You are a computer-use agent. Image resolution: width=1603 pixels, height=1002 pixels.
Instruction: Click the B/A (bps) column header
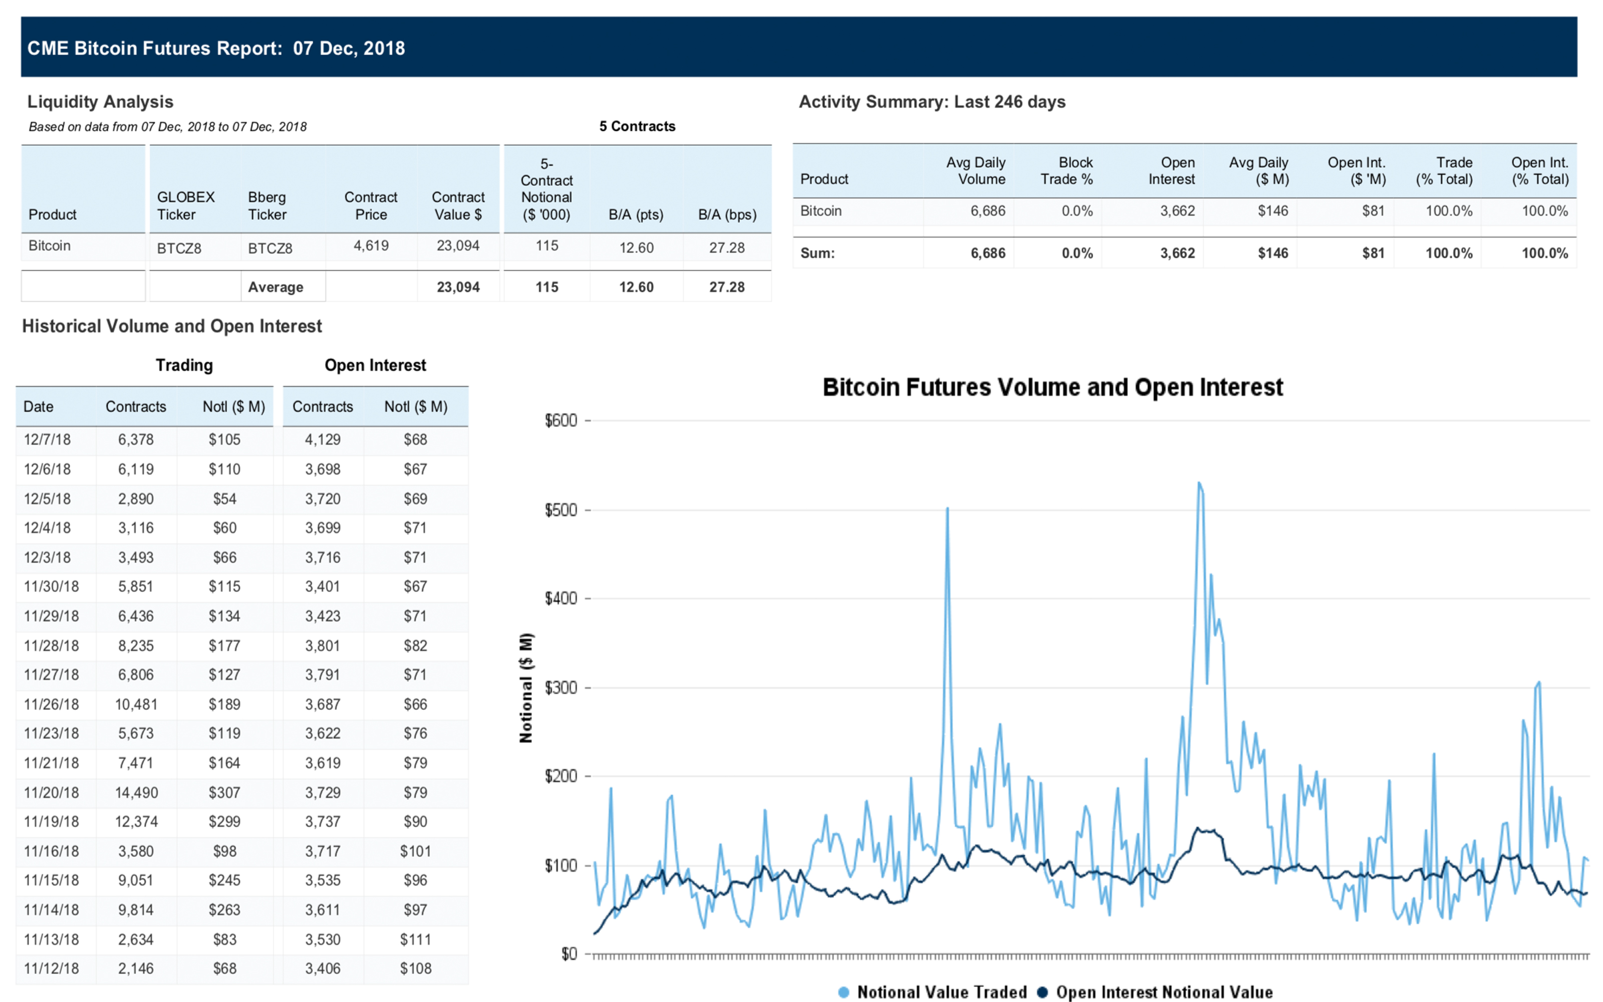[727, 215]
